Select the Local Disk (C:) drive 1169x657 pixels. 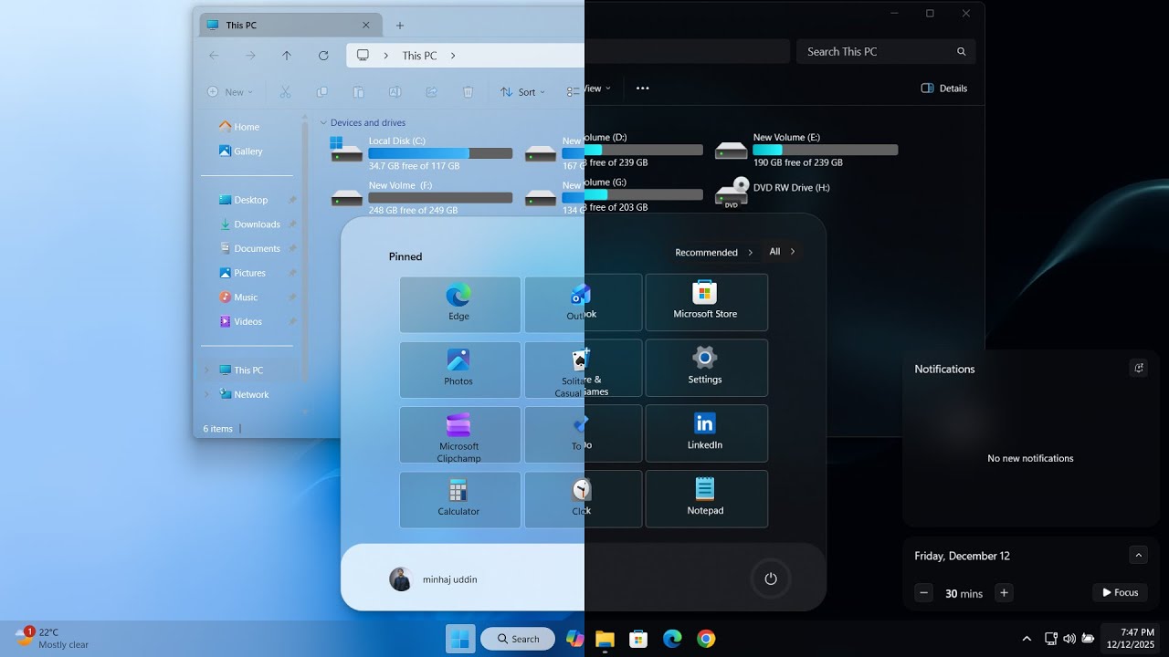421,153
